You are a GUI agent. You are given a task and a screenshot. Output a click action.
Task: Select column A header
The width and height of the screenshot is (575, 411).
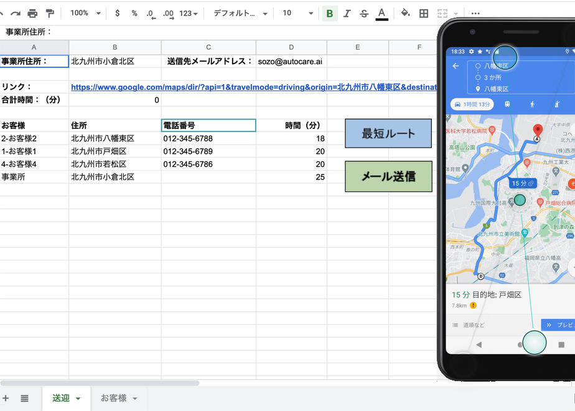coord(34,47)
